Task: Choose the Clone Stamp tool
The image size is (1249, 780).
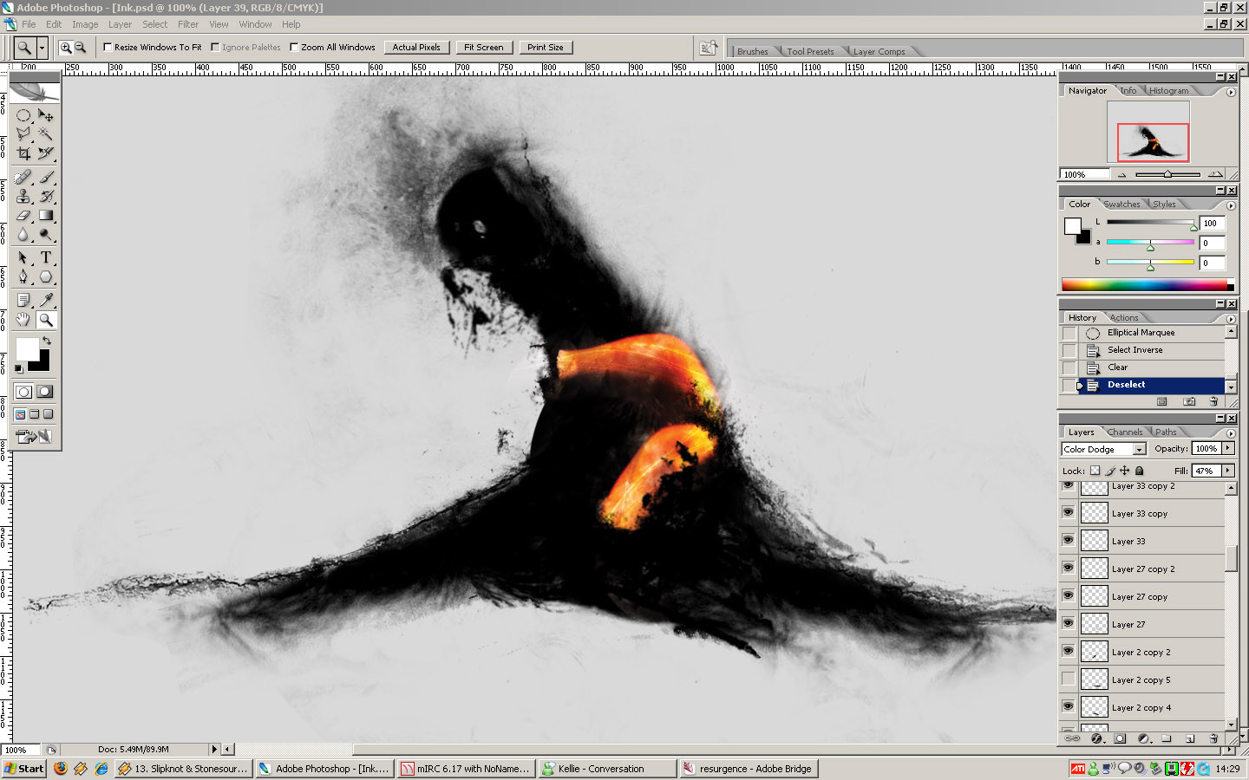Action: pyautogui.click(x=23, y=197)
